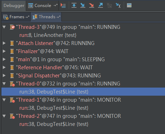This screenshot has height=134, width=165.
Task: Click the Thread-3 current thread icon
Action: click(x=12, y=27)
